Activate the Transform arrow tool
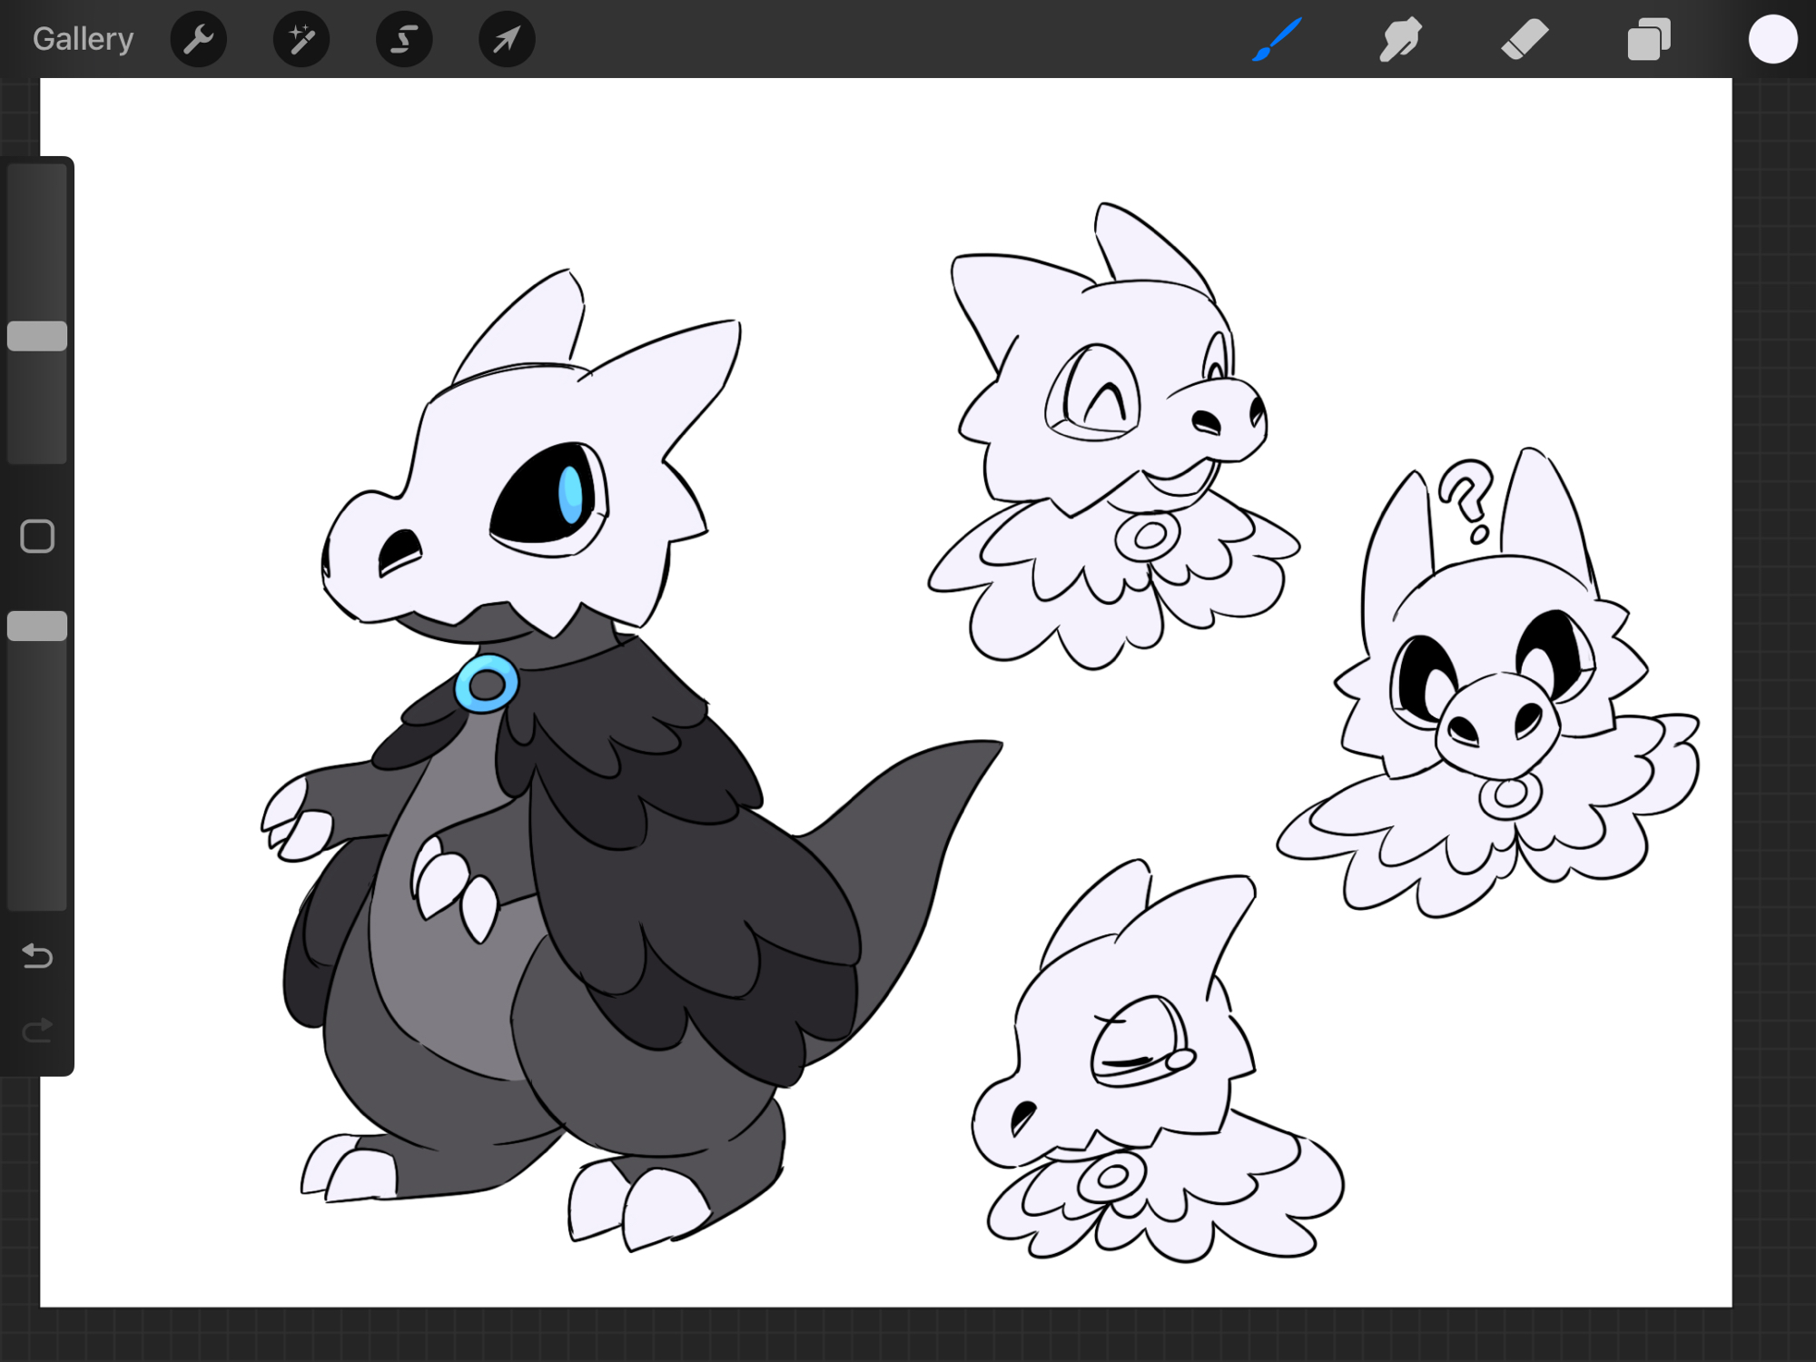Image resolution: width=1816 pixels, height=1362 pixels. [507, 39]
